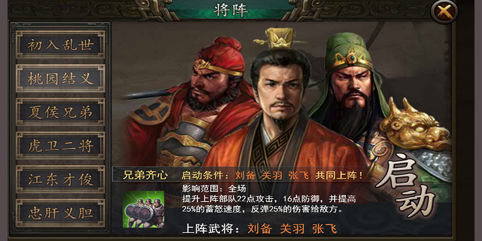Viewport: 482px width, 241px height.
Task: Click the 将阵 title header
Action: 231,11
